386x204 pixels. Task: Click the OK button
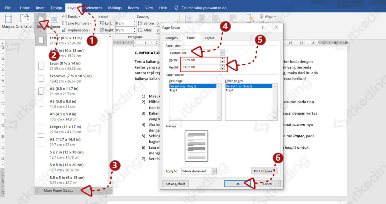(237, 184)
